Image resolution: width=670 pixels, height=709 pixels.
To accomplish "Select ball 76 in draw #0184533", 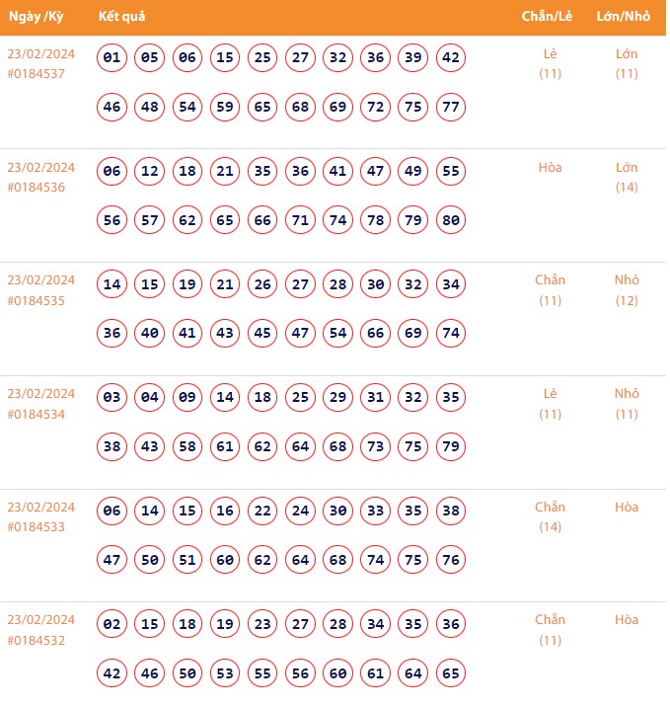I will tap(451, 560).
